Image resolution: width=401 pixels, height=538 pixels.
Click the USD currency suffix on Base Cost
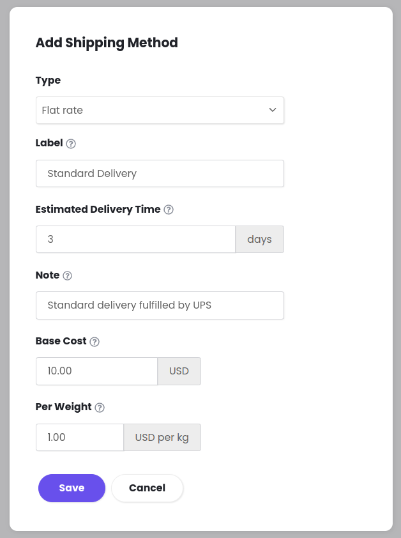[x=179, y=371]
